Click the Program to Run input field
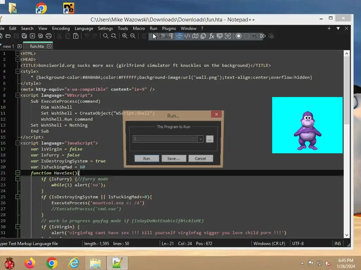The height and width of the screenshot is (270, 361). (x=165, y=139)
